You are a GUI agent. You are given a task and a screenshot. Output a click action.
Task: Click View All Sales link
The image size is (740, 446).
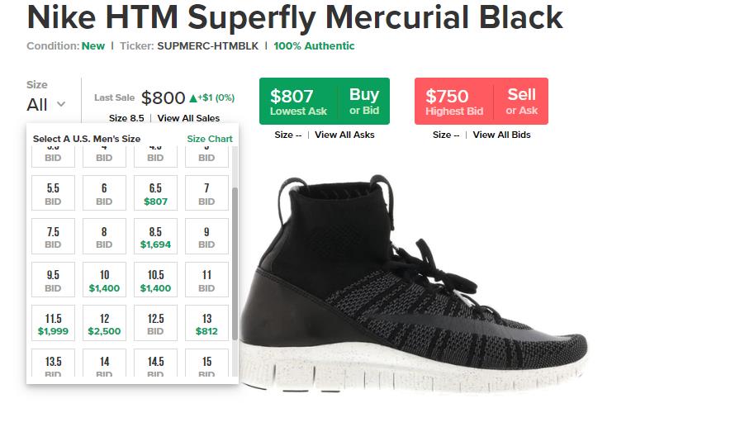188,118
